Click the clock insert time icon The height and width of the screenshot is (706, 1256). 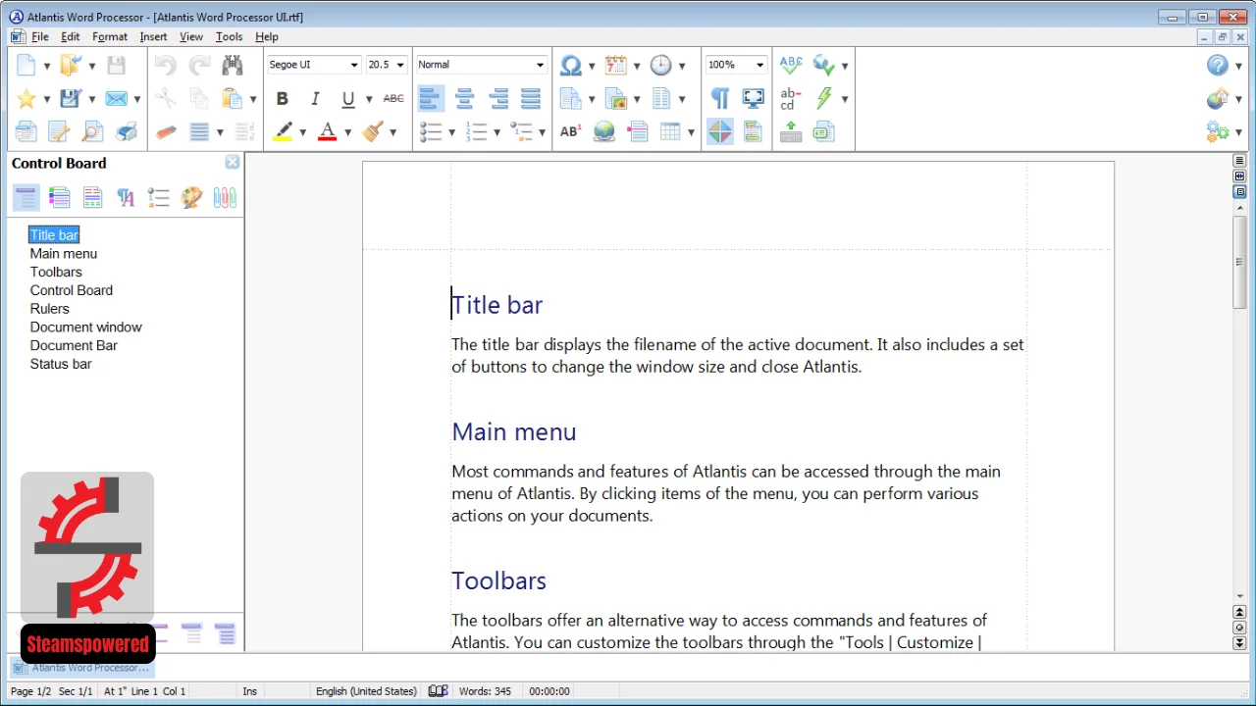[661, 65]
